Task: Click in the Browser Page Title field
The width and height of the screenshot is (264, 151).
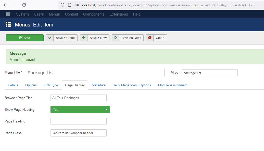Action: (79, 98)
